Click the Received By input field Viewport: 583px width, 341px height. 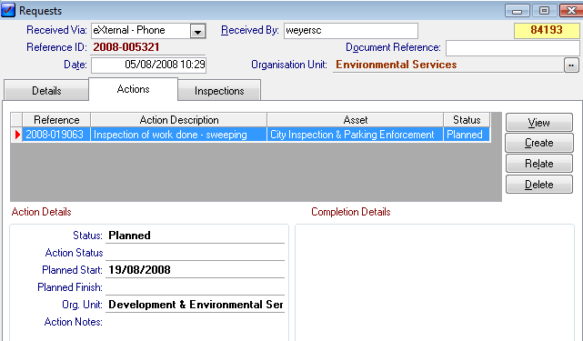point(350,31)
